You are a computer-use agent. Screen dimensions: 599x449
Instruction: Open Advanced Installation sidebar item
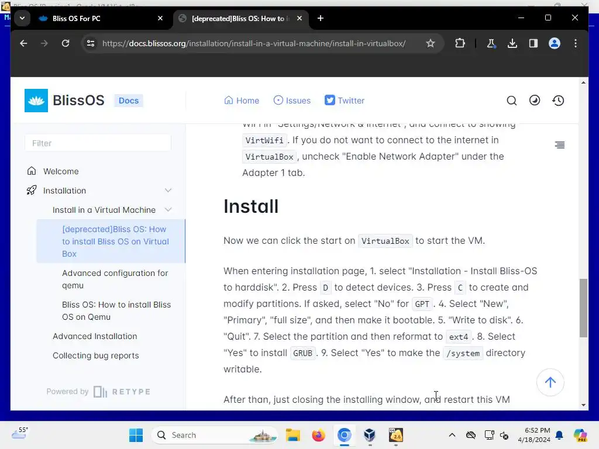point(95,336)
